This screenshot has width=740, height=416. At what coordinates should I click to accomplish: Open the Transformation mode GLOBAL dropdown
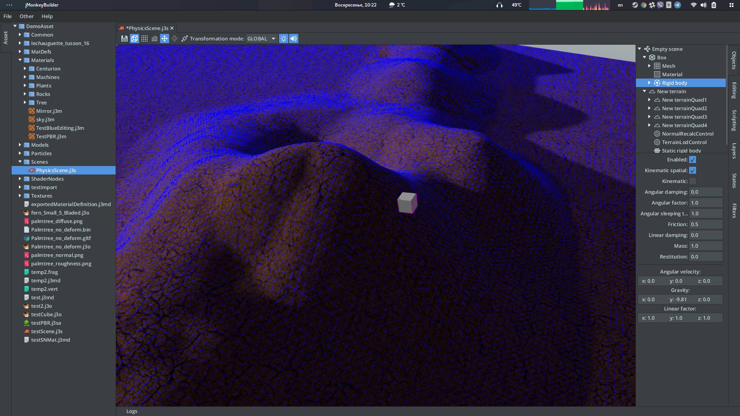pyautogui.click(x=262, y=39)
